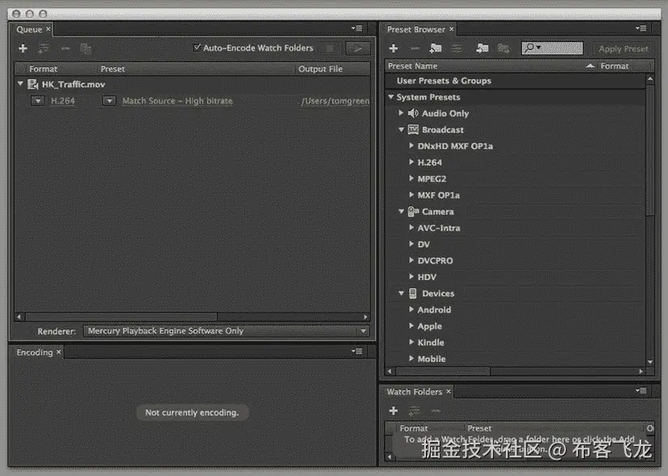Open H.264 format dropdown arrow
This screenshot has height=476, width=668.
tap(38, 101)
